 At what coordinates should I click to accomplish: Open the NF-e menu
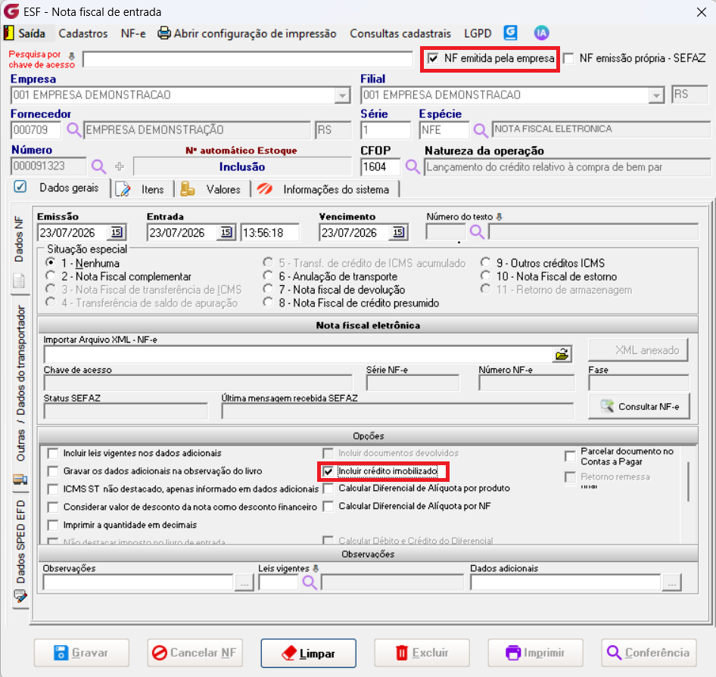(x=133, y=33)
